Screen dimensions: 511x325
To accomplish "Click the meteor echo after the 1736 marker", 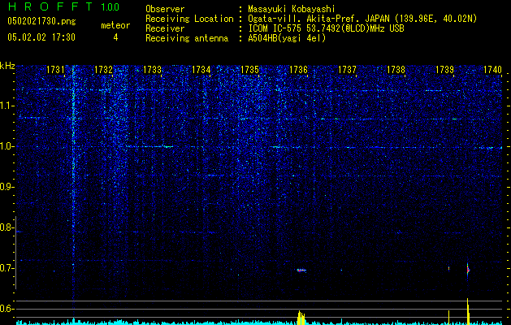I will point(301,271).
